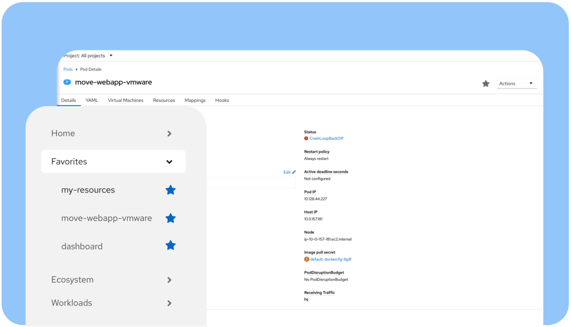Switch to the YAML tab
The height and width of the screenshot is (327, 571).
coord(92,100)
